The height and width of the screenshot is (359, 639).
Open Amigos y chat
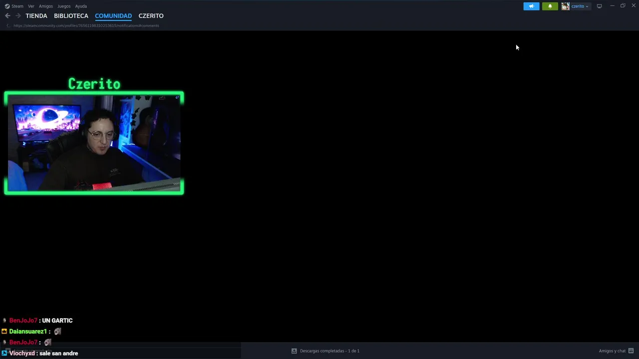point(612,351)
